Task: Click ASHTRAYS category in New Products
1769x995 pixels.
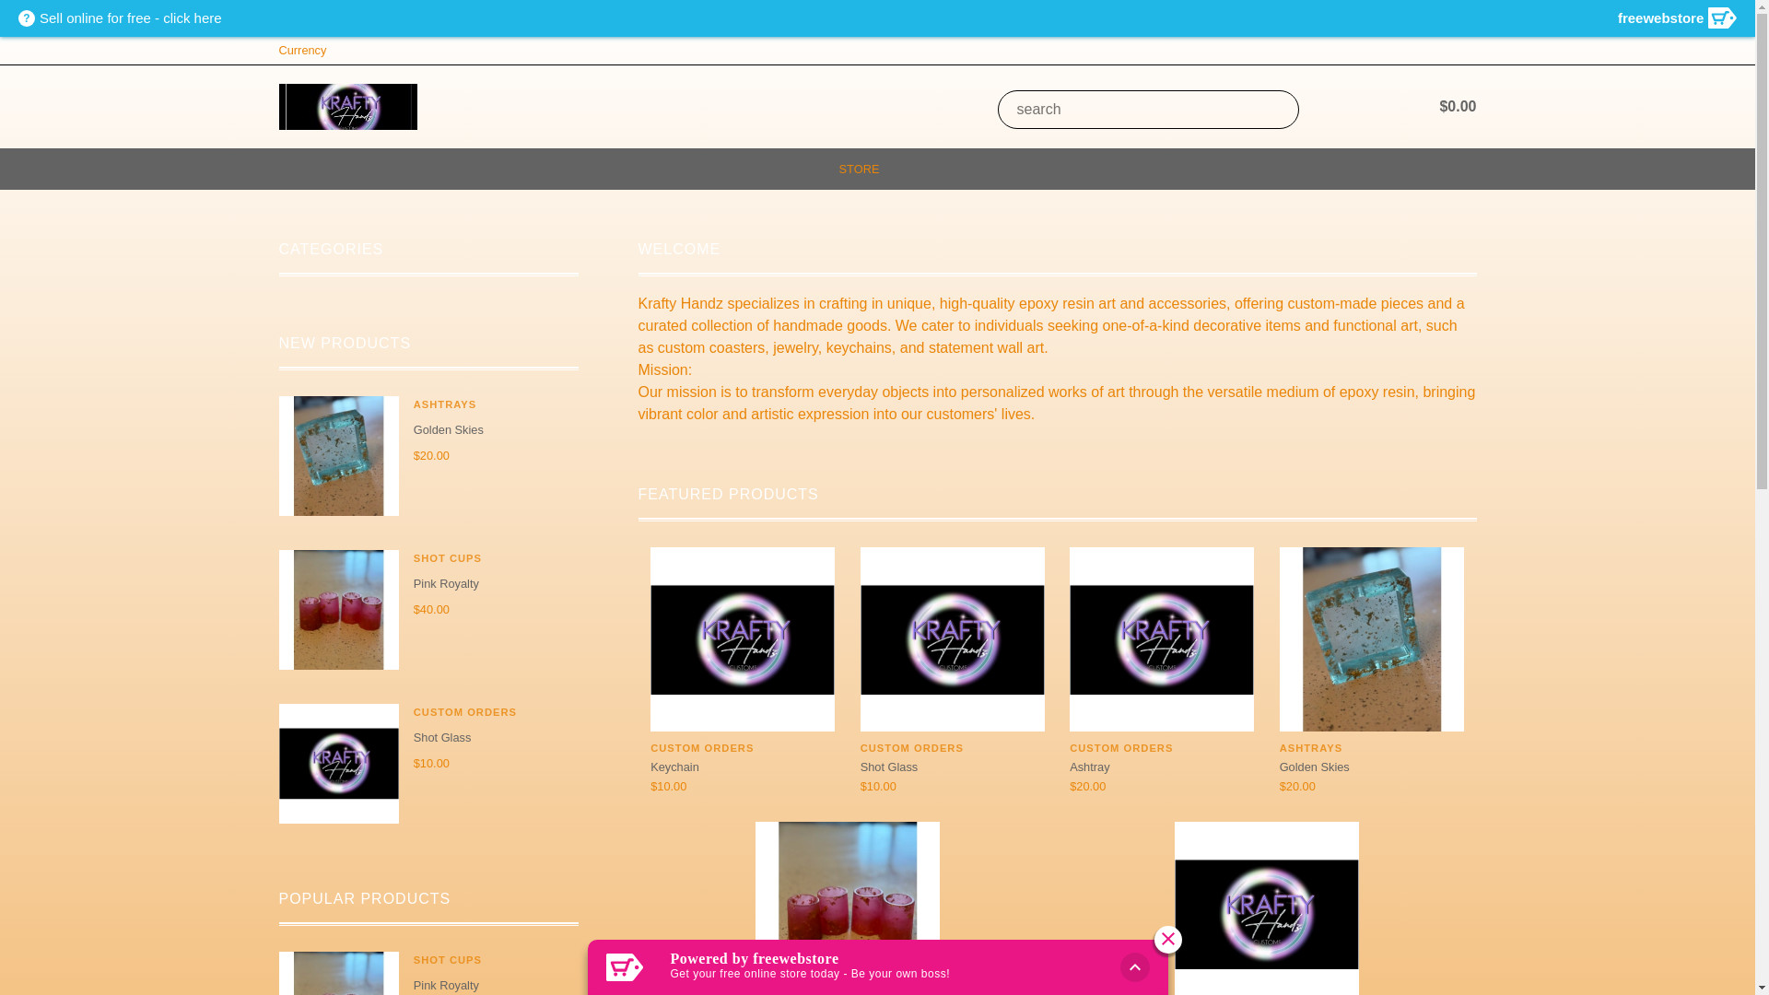Action: (x=444, y=404)
